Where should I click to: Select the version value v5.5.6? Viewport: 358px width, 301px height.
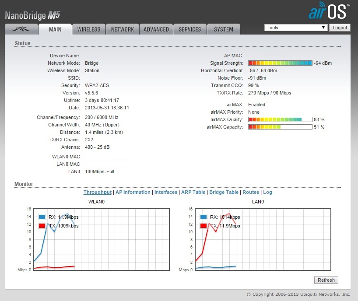[x=91, y=93]
